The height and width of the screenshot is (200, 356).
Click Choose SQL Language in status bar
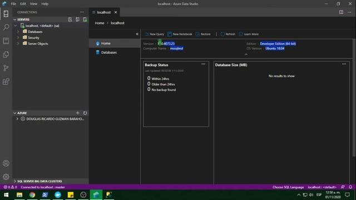288,187
